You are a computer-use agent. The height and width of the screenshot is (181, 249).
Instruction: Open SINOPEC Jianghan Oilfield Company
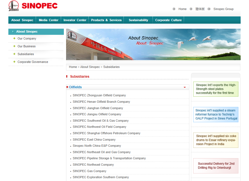[98, 108]
